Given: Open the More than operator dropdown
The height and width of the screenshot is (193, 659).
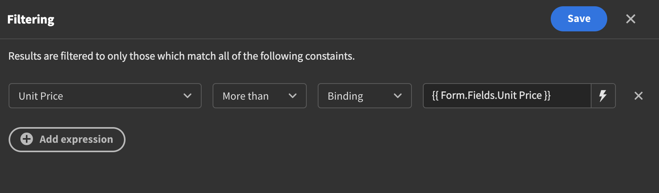Looking at the screenshot, I should tap(260, 96).
